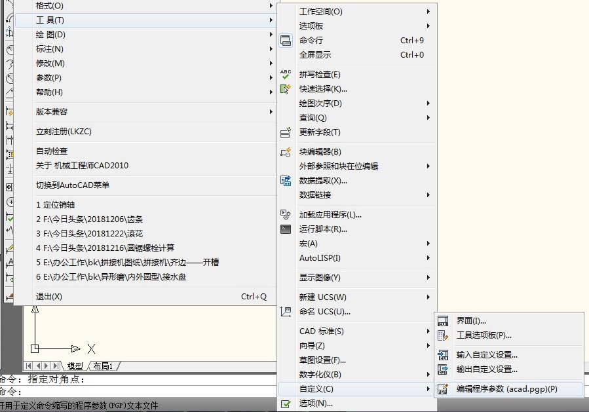The width and height of the screenshot is (589, 412).
Task: Open 新建 UCS(W) submenu
Action: tap(357, 297)
